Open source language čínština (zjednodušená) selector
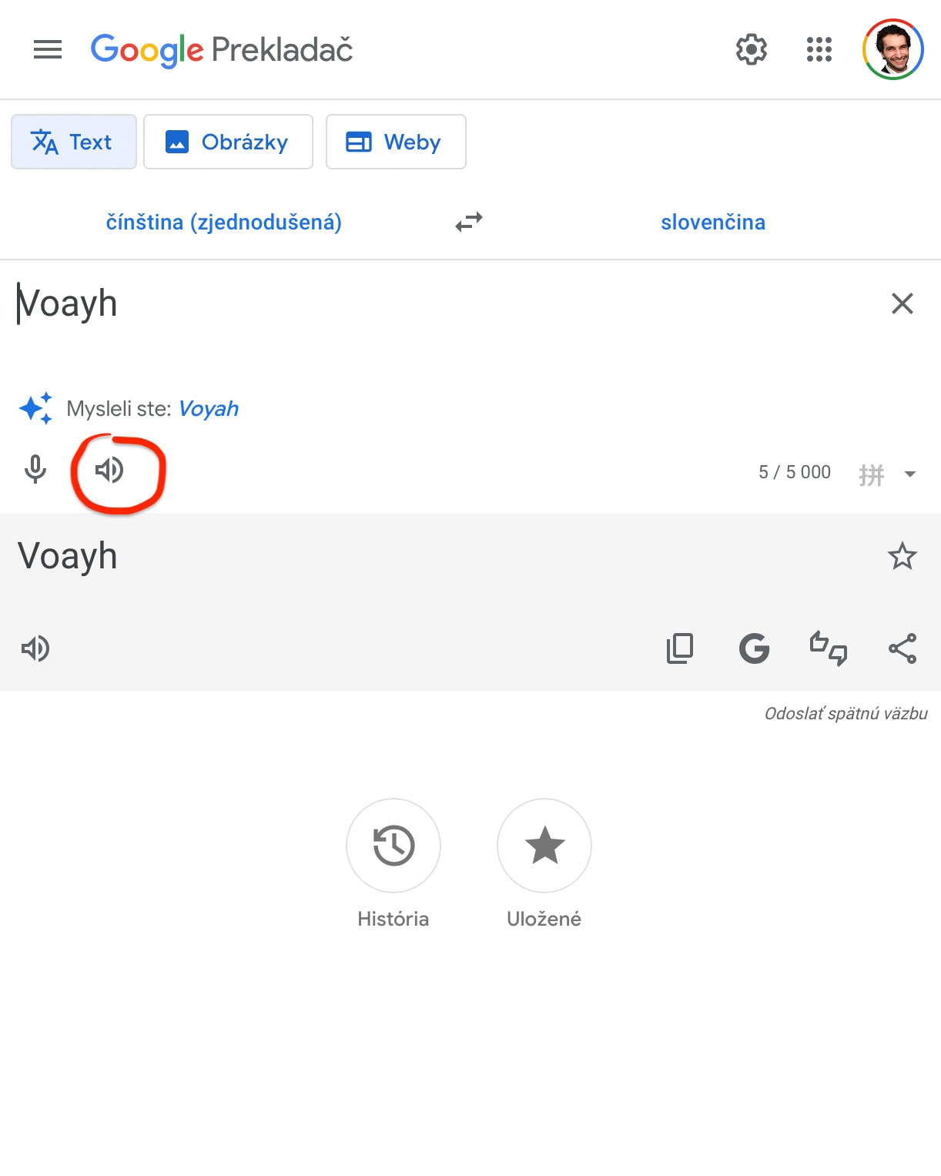This screenshot has height=1176, width=941. point(223,223)
